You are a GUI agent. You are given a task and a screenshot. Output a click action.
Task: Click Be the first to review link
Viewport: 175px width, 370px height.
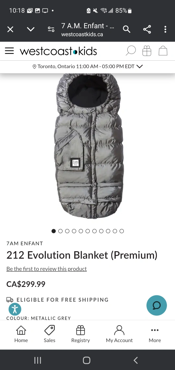coord(47,269)
